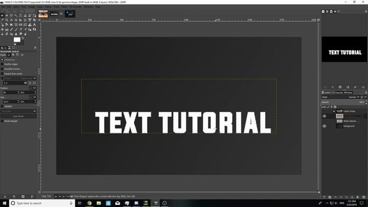Viewport: 368px width, 207px height.
Task: Select the Pencil tool
Action: click(11, 29)
